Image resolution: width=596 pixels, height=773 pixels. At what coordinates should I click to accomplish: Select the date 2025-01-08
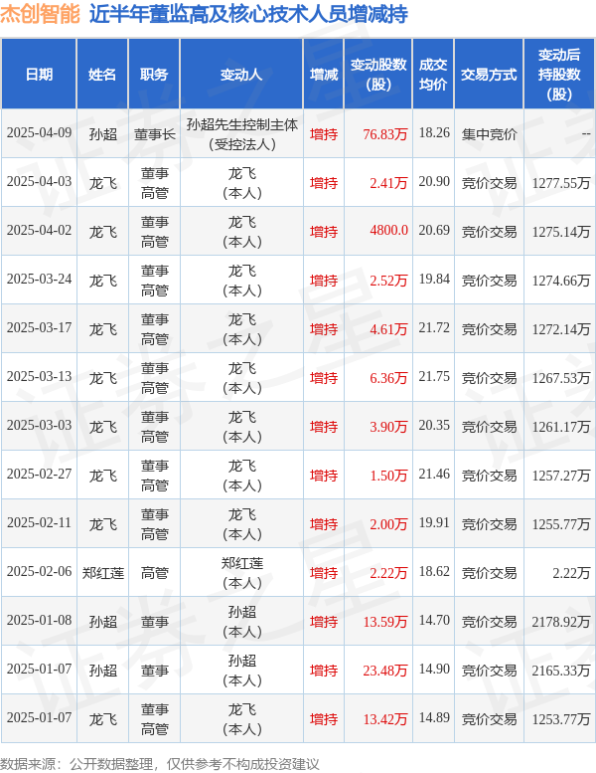(x=39, y=621)
